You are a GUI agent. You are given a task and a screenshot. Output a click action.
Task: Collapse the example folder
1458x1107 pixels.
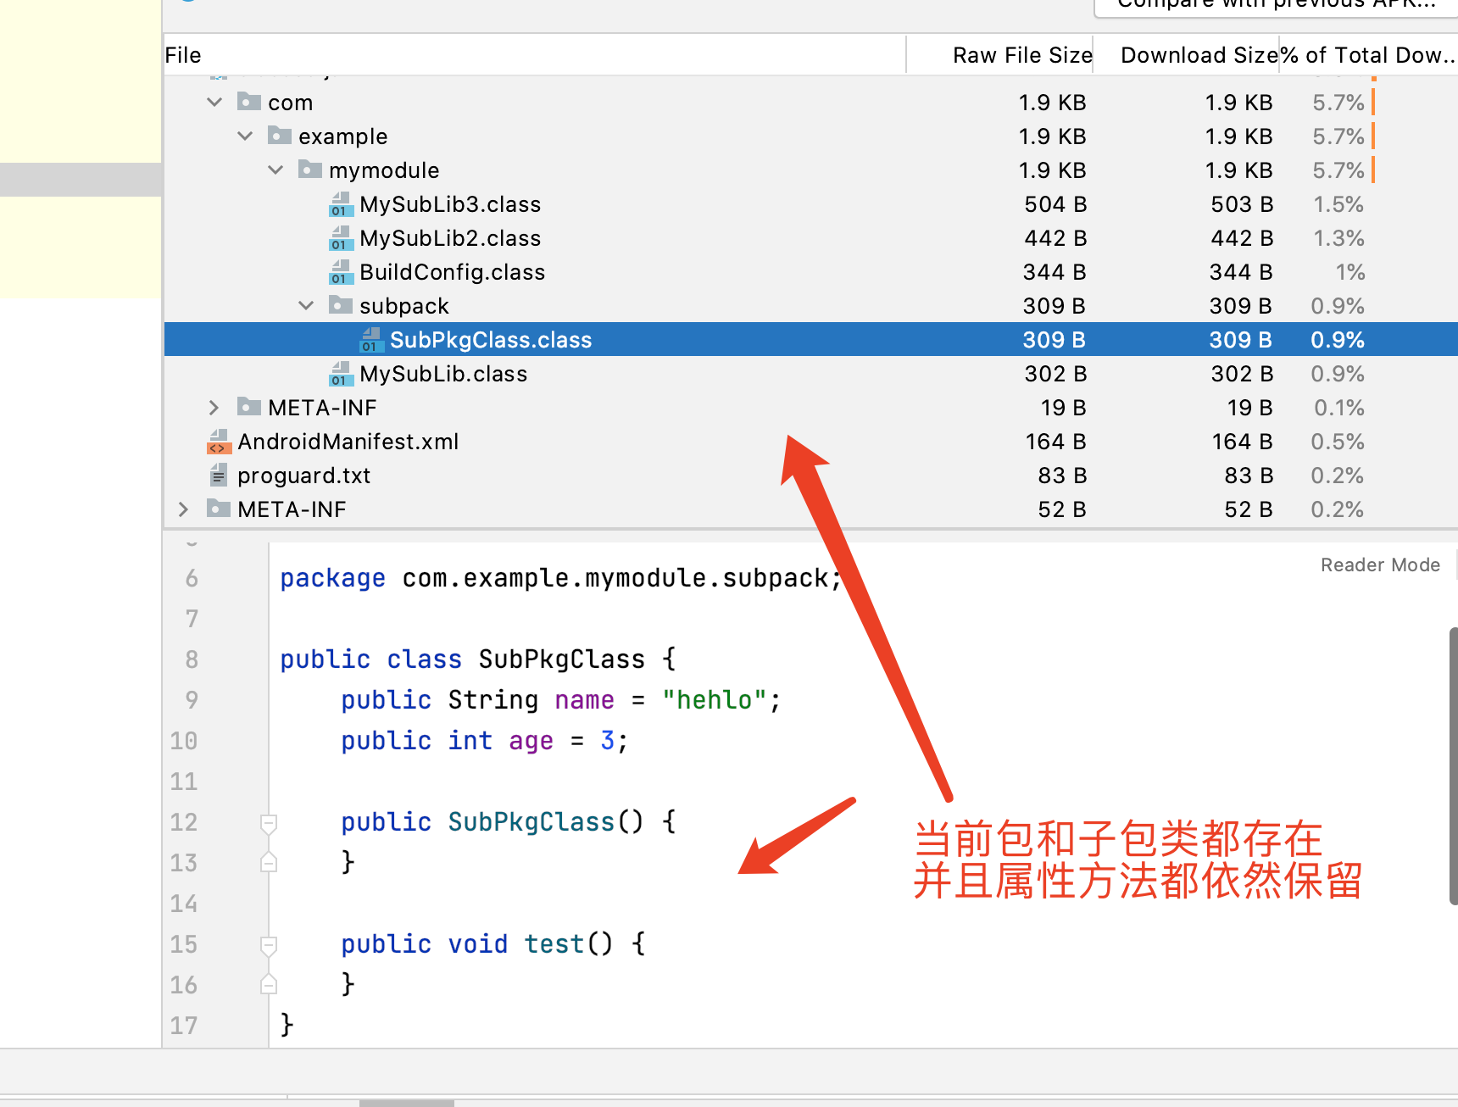[245, 136]
